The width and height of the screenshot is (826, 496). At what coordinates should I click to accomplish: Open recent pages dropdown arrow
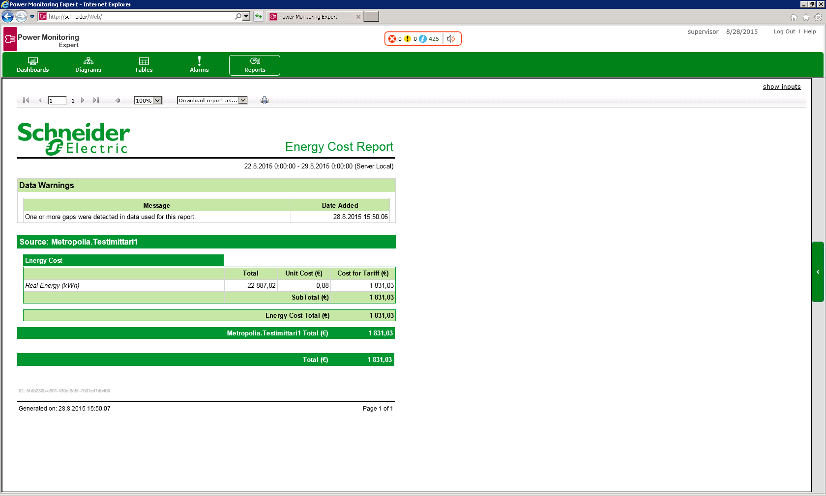tap(32, 17)
